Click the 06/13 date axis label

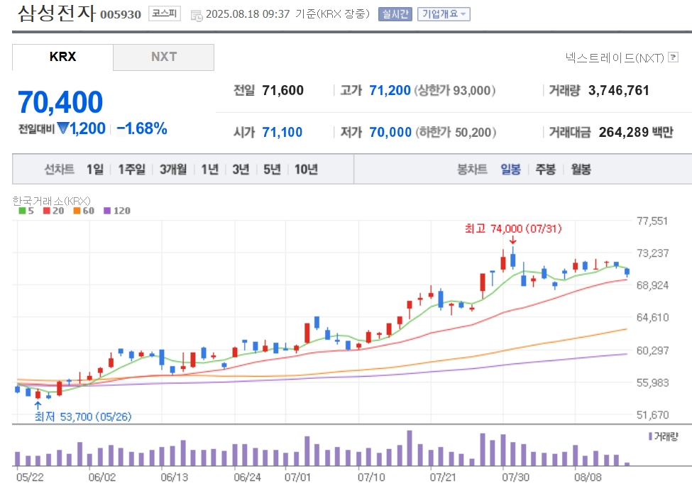(174, 477)
